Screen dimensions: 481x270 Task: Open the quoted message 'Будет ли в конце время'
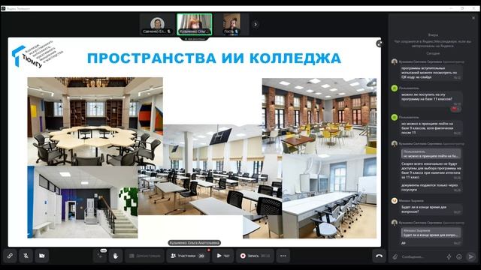[x=431, y=232]
